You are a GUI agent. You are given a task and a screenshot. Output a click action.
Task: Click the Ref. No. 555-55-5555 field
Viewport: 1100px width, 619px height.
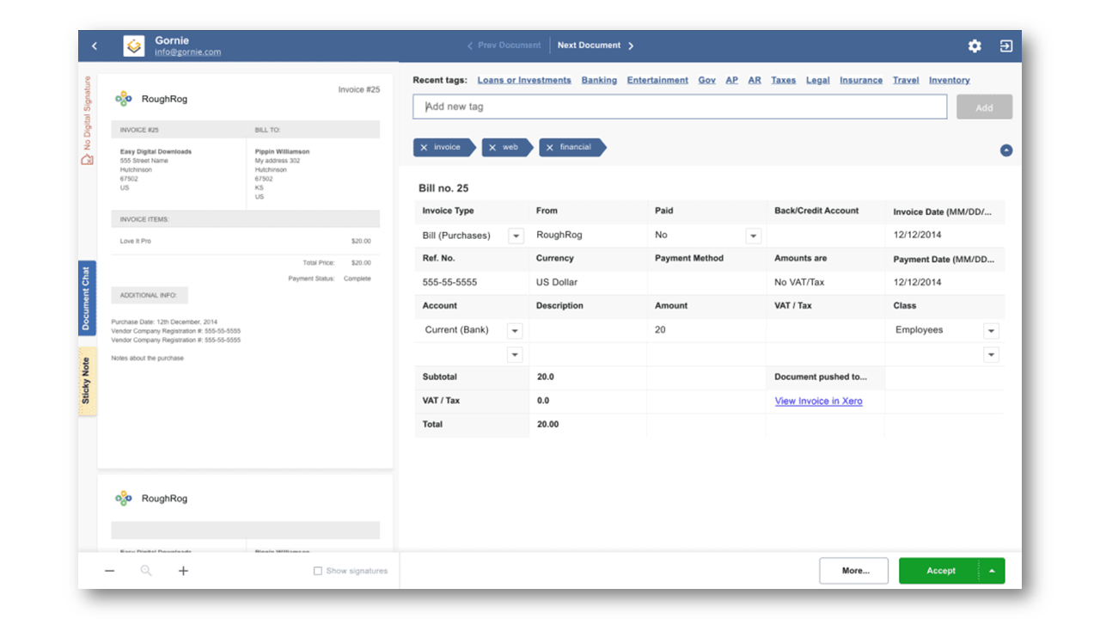[x=472, y=283]
